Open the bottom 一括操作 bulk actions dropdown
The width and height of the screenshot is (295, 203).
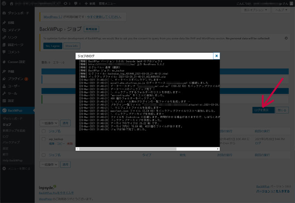[x=49, y=165]
